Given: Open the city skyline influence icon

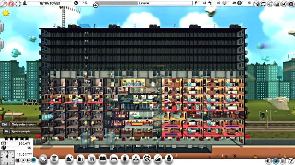Looking at the screenshot, I should click(x=277, y=4).
